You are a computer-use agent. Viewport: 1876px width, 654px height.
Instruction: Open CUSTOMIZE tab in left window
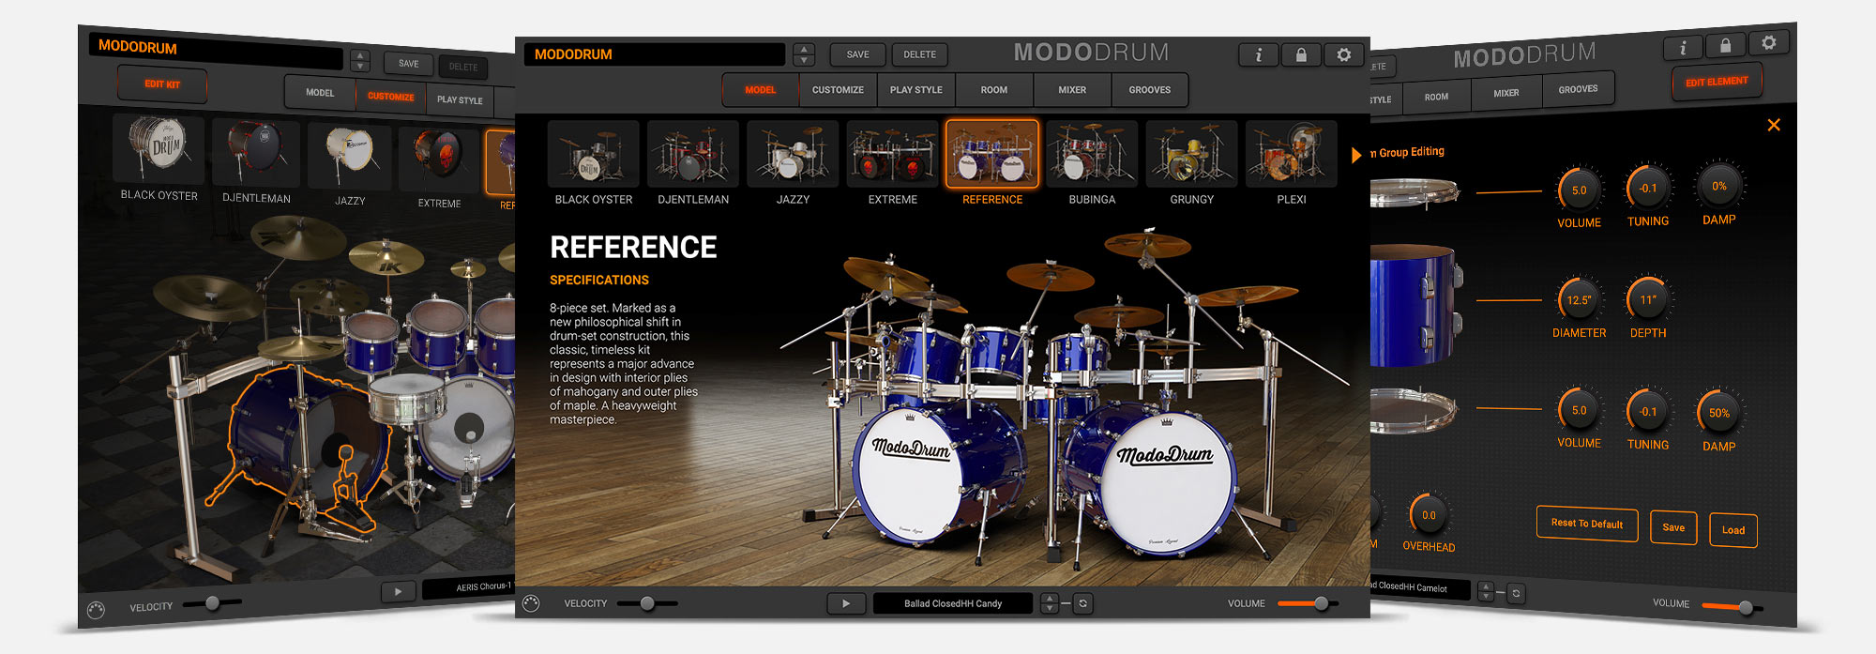[x=391, y=97]
